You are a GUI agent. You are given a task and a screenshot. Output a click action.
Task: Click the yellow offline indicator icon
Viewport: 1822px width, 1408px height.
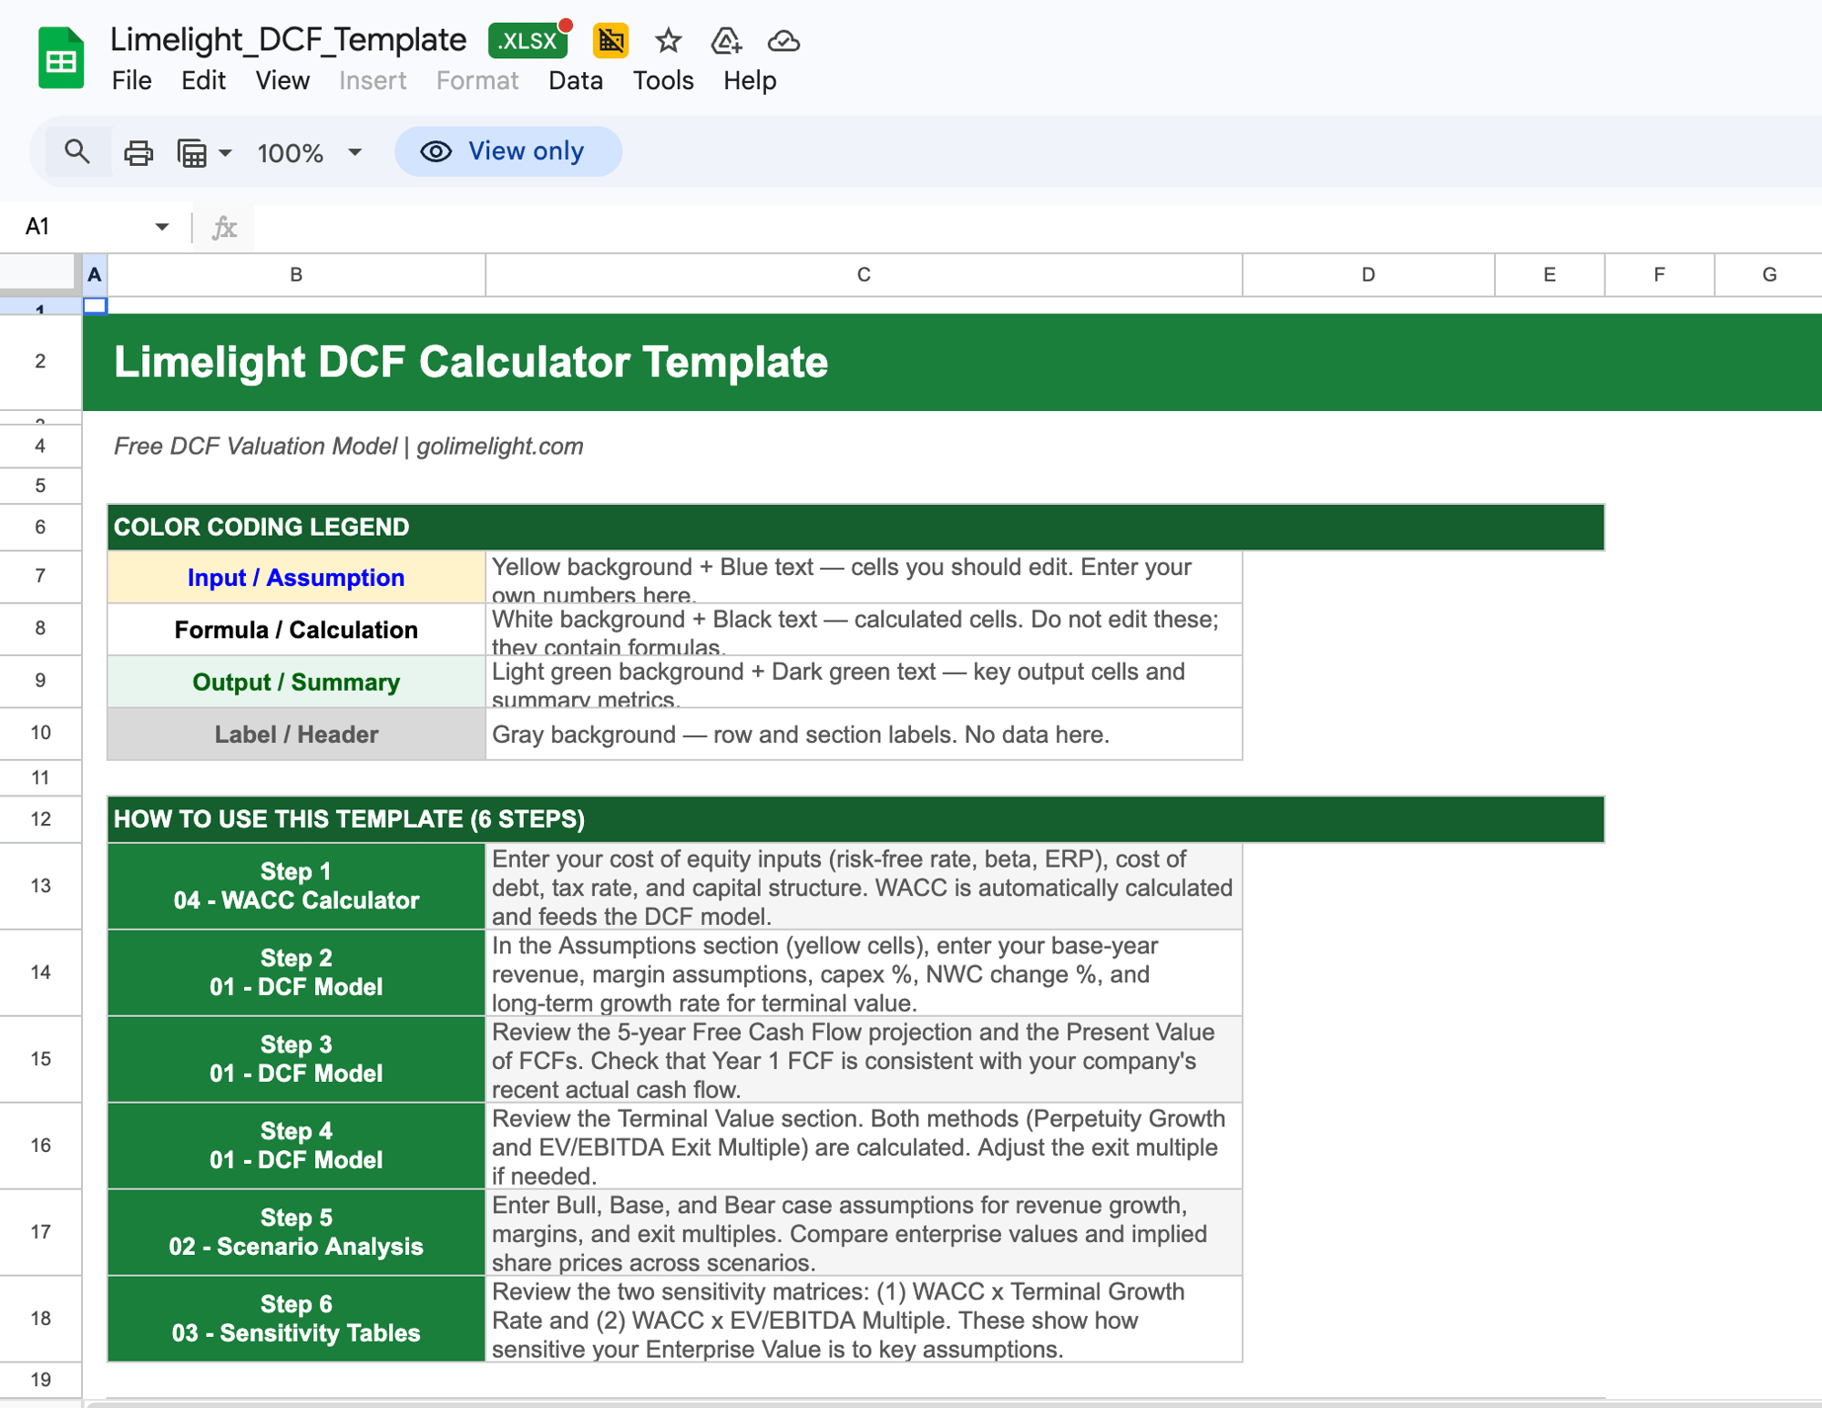click(x=610, y=41)
